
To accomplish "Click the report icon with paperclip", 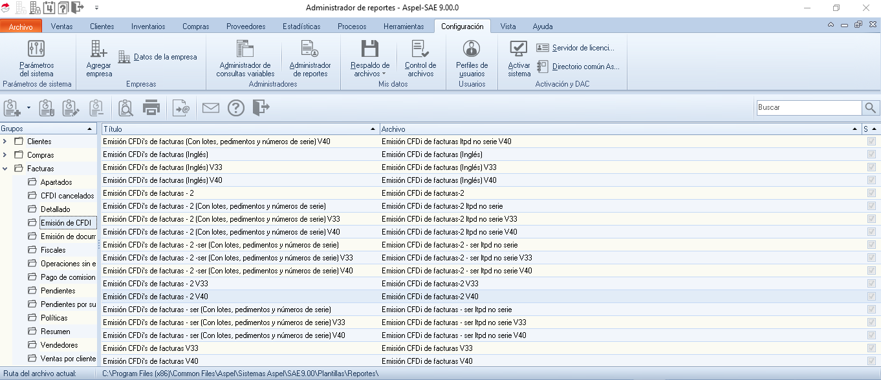I will tap(47, 108).
